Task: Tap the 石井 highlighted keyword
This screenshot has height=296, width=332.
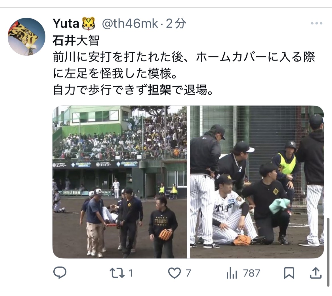Action: pyautogui.click(x=64, y=40)
